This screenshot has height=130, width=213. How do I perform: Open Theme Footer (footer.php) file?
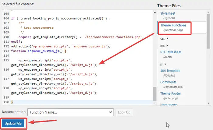pos(170,93)
